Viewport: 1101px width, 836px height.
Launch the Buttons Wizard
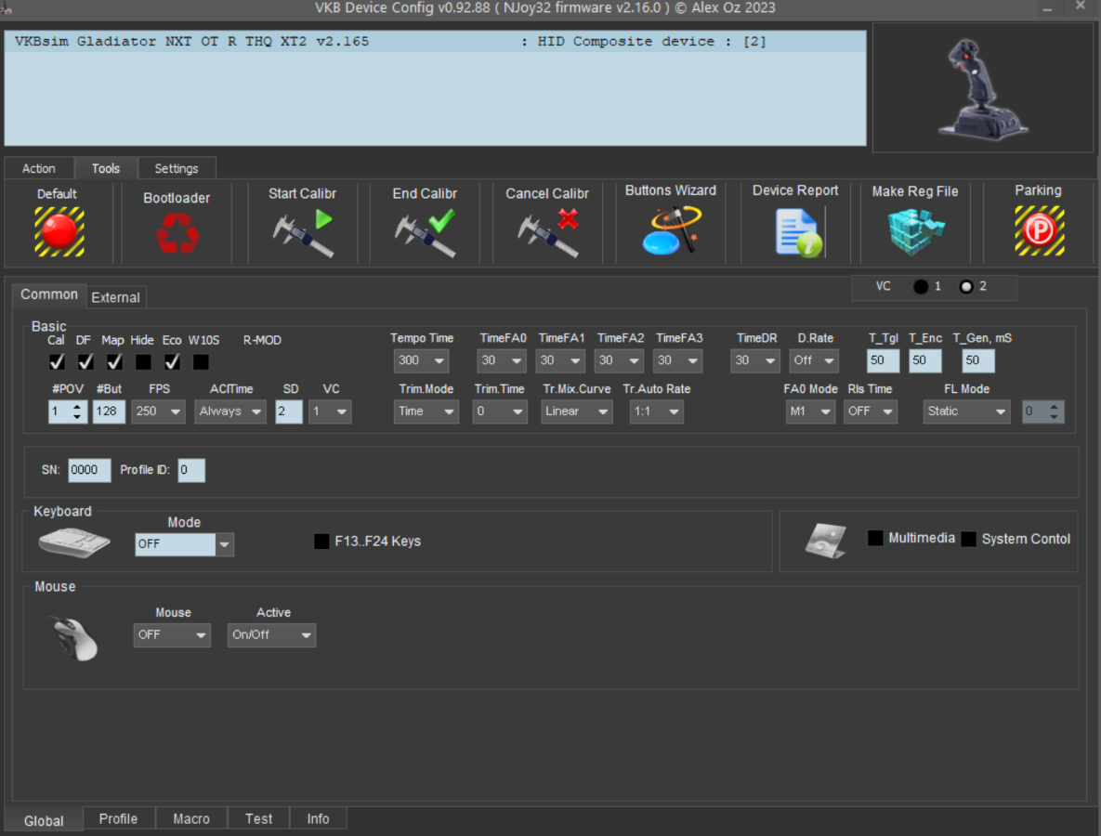pos(671,230)
